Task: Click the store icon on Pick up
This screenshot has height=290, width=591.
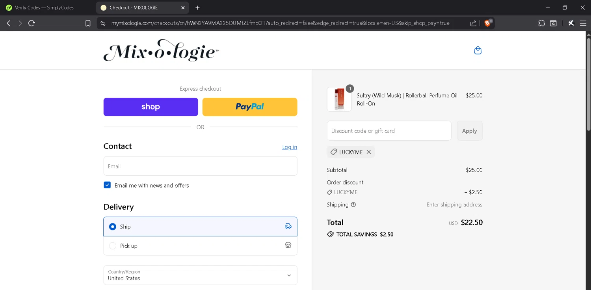Action: 288,245
